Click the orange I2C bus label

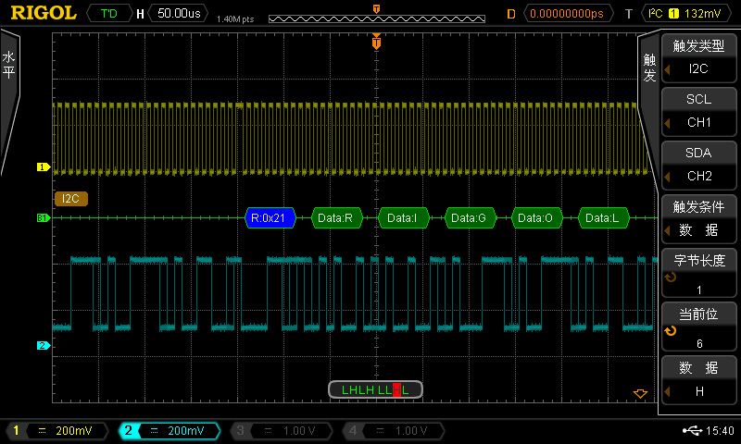click(x=70, y=198)
